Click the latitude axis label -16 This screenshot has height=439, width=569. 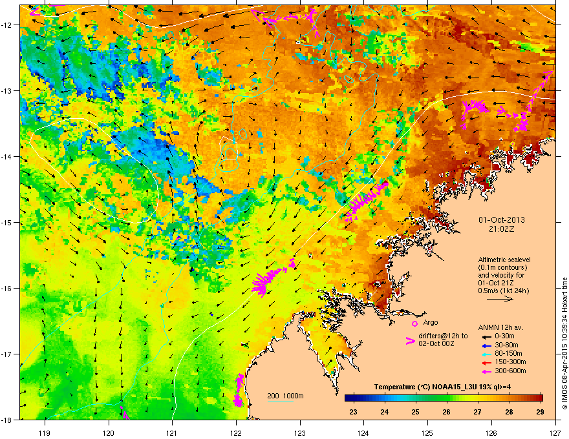[6, 289]
